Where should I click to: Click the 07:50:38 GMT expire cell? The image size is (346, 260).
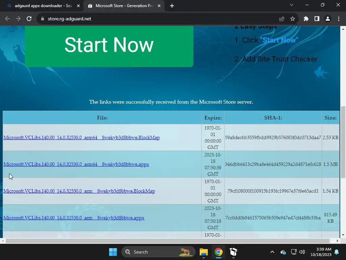point(213,164)
